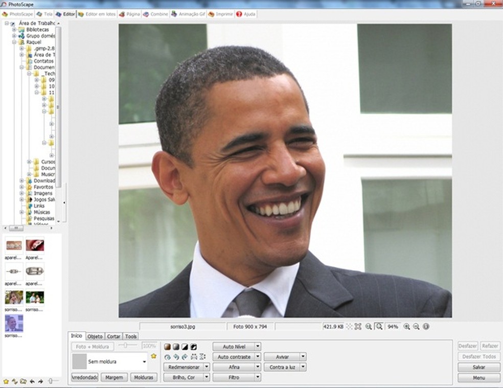The width and height of the screenshot is (503, 388).
Task: Toggle the checkered background icon
Action: pos(349,327)
